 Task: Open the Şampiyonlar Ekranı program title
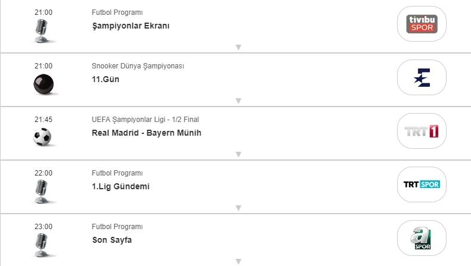point(131,26)
